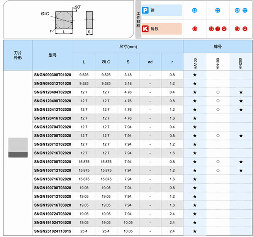The image size is (253, 237).
Task: Open model SNGN251024T10015
Action: point(53,231)
